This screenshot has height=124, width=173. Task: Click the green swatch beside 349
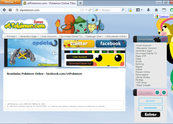coord(79,52)
